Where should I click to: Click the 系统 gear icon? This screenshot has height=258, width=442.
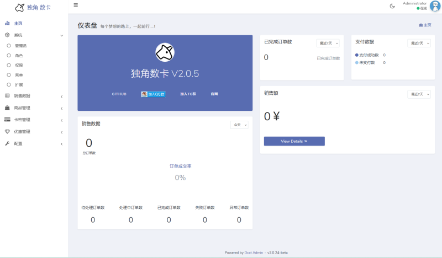coord(7,35)
